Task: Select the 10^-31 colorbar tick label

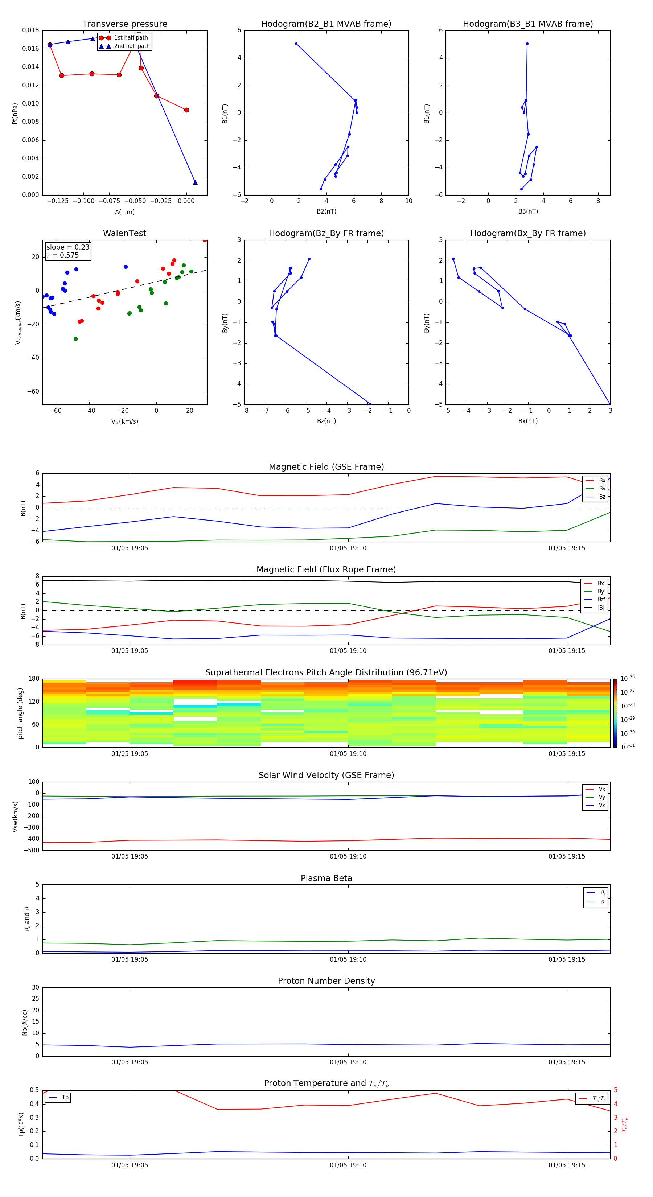Action: [628, 747]
